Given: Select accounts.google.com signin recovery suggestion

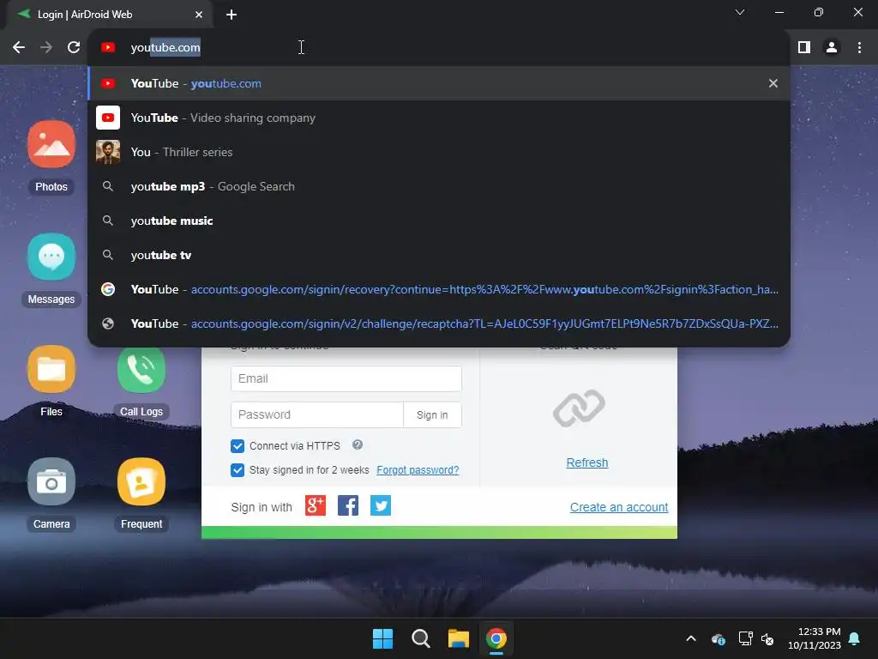Looking at the screenshot, I should tap(439, 289).
